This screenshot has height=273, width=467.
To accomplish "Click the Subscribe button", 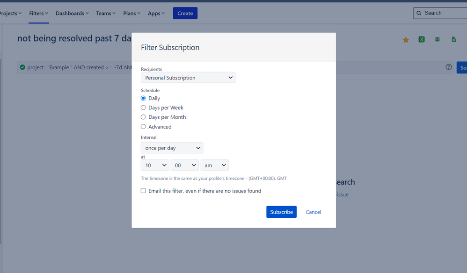I will [x=281, y=212].
